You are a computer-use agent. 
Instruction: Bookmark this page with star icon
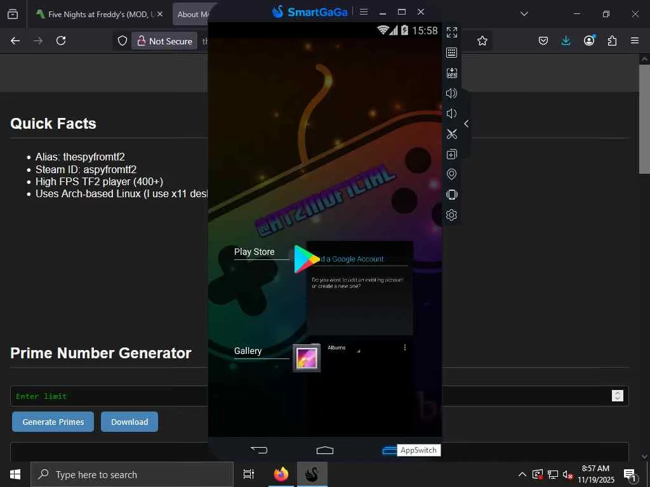pyautogui.click(x=482, y=41)
